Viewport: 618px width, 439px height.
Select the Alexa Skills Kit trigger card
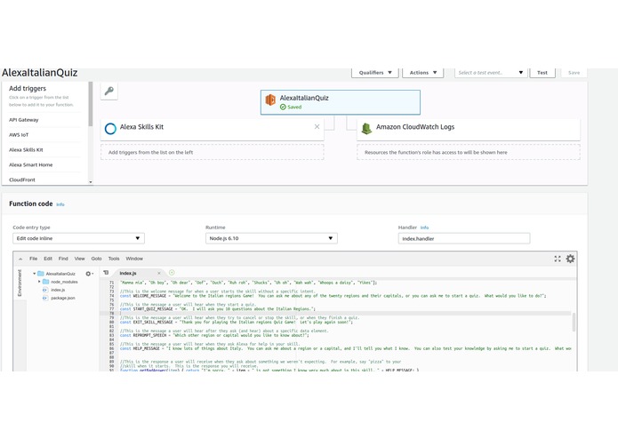(x=212, y=128)
